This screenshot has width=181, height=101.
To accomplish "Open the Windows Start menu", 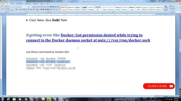I will pyautogui.click(x=3, y=99).
